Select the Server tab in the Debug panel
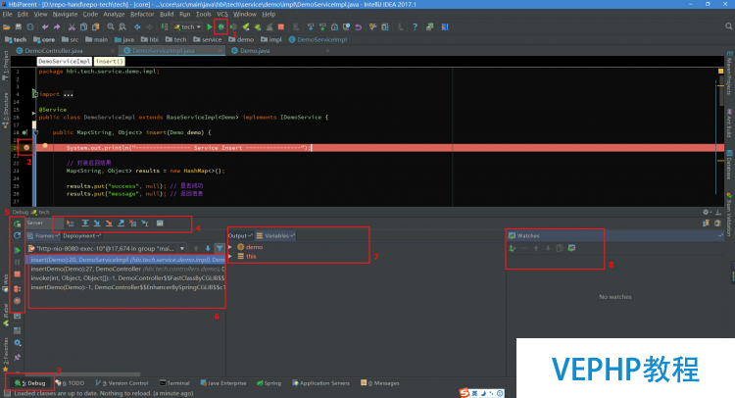The image size is (735, 398). pyautogui.click(x=35, y=224)
